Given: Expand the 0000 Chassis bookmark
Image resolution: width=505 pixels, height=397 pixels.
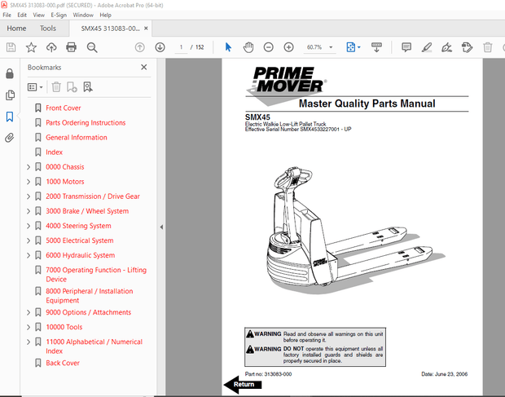Looking at the screenshot, I should pyautogui.click(x=29, y=167).
